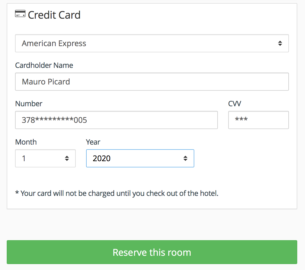Click the Number field label

[x=29, y=104]
